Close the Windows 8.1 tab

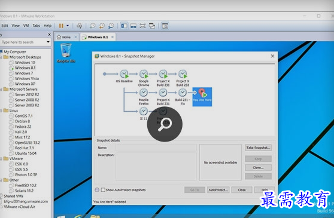[x=113, y=37]
